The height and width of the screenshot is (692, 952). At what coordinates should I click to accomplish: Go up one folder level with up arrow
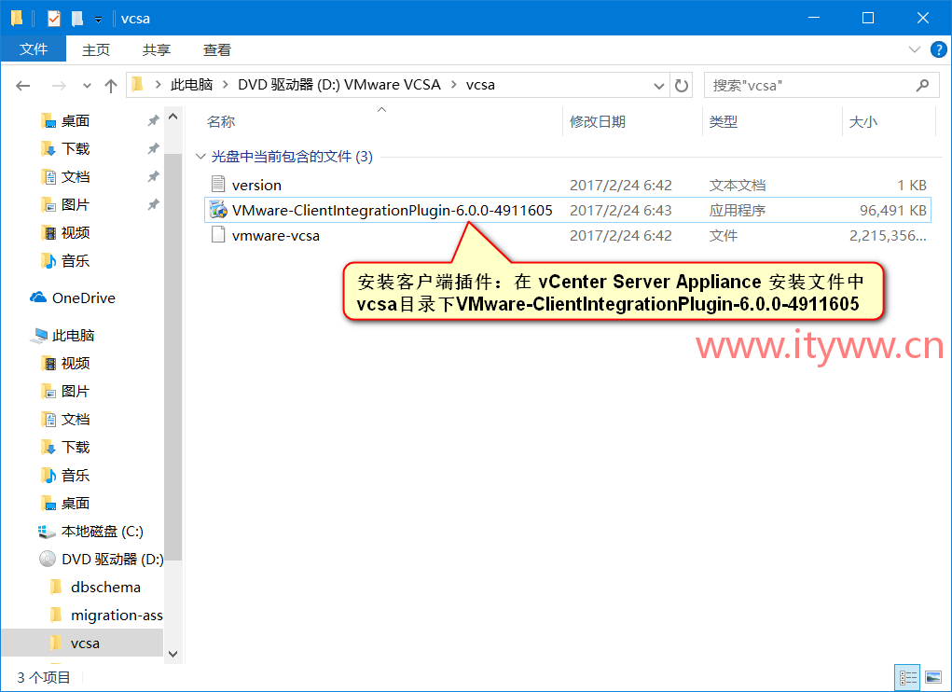[x=111, y=86]
